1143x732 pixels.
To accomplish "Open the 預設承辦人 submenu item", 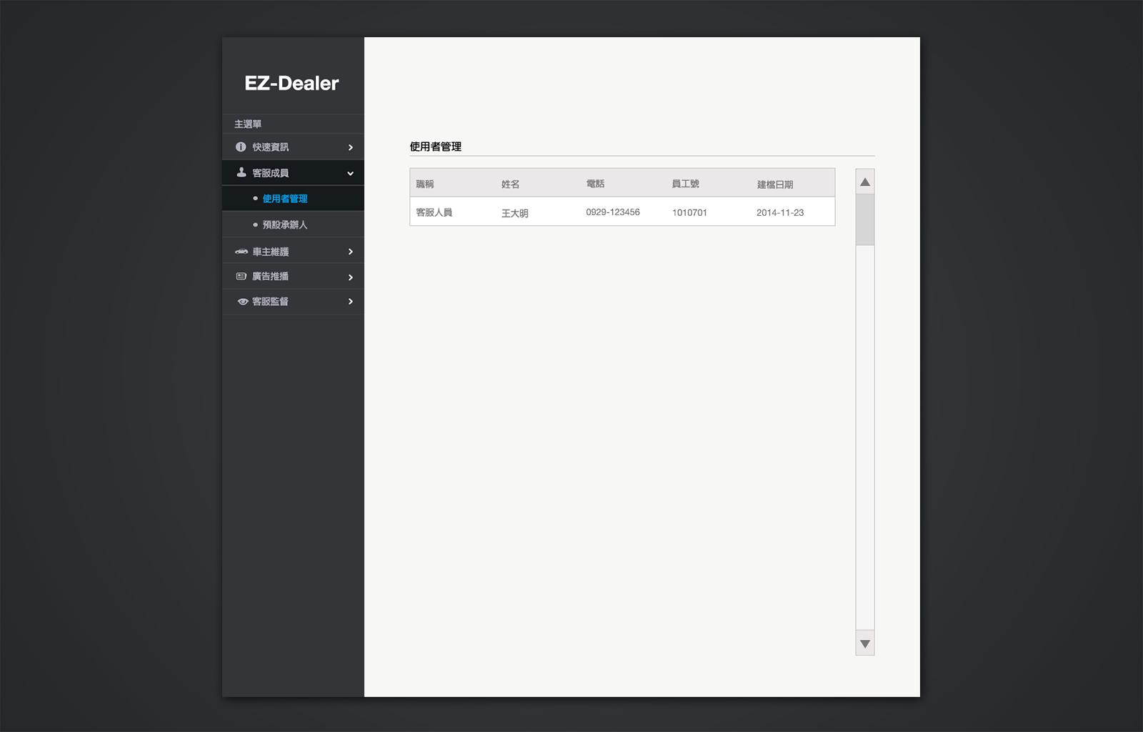I will (x=285, y=224).
